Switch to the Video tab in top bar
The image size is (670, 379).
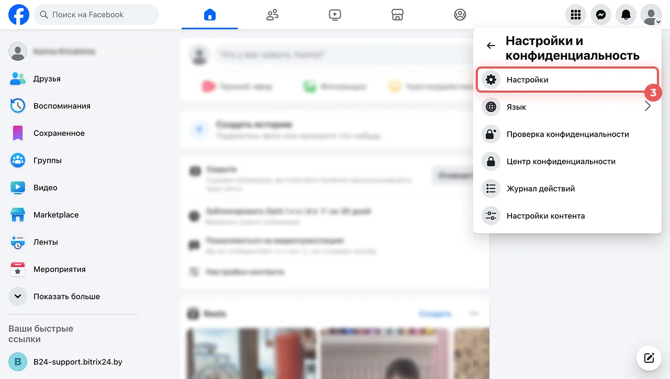[335, 15]
